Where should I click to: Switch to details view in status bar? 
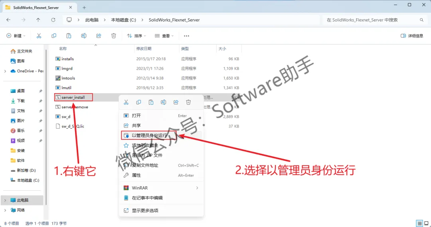pos(419,223)
